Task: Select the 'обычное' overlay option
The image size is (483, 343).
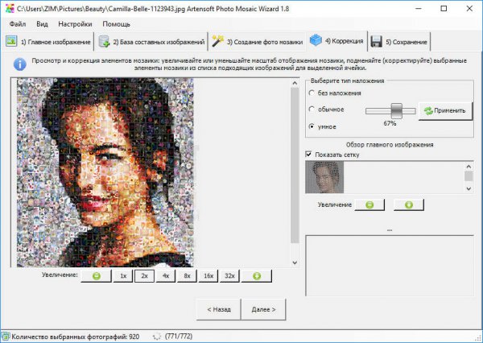Action: tap(326, 110)
